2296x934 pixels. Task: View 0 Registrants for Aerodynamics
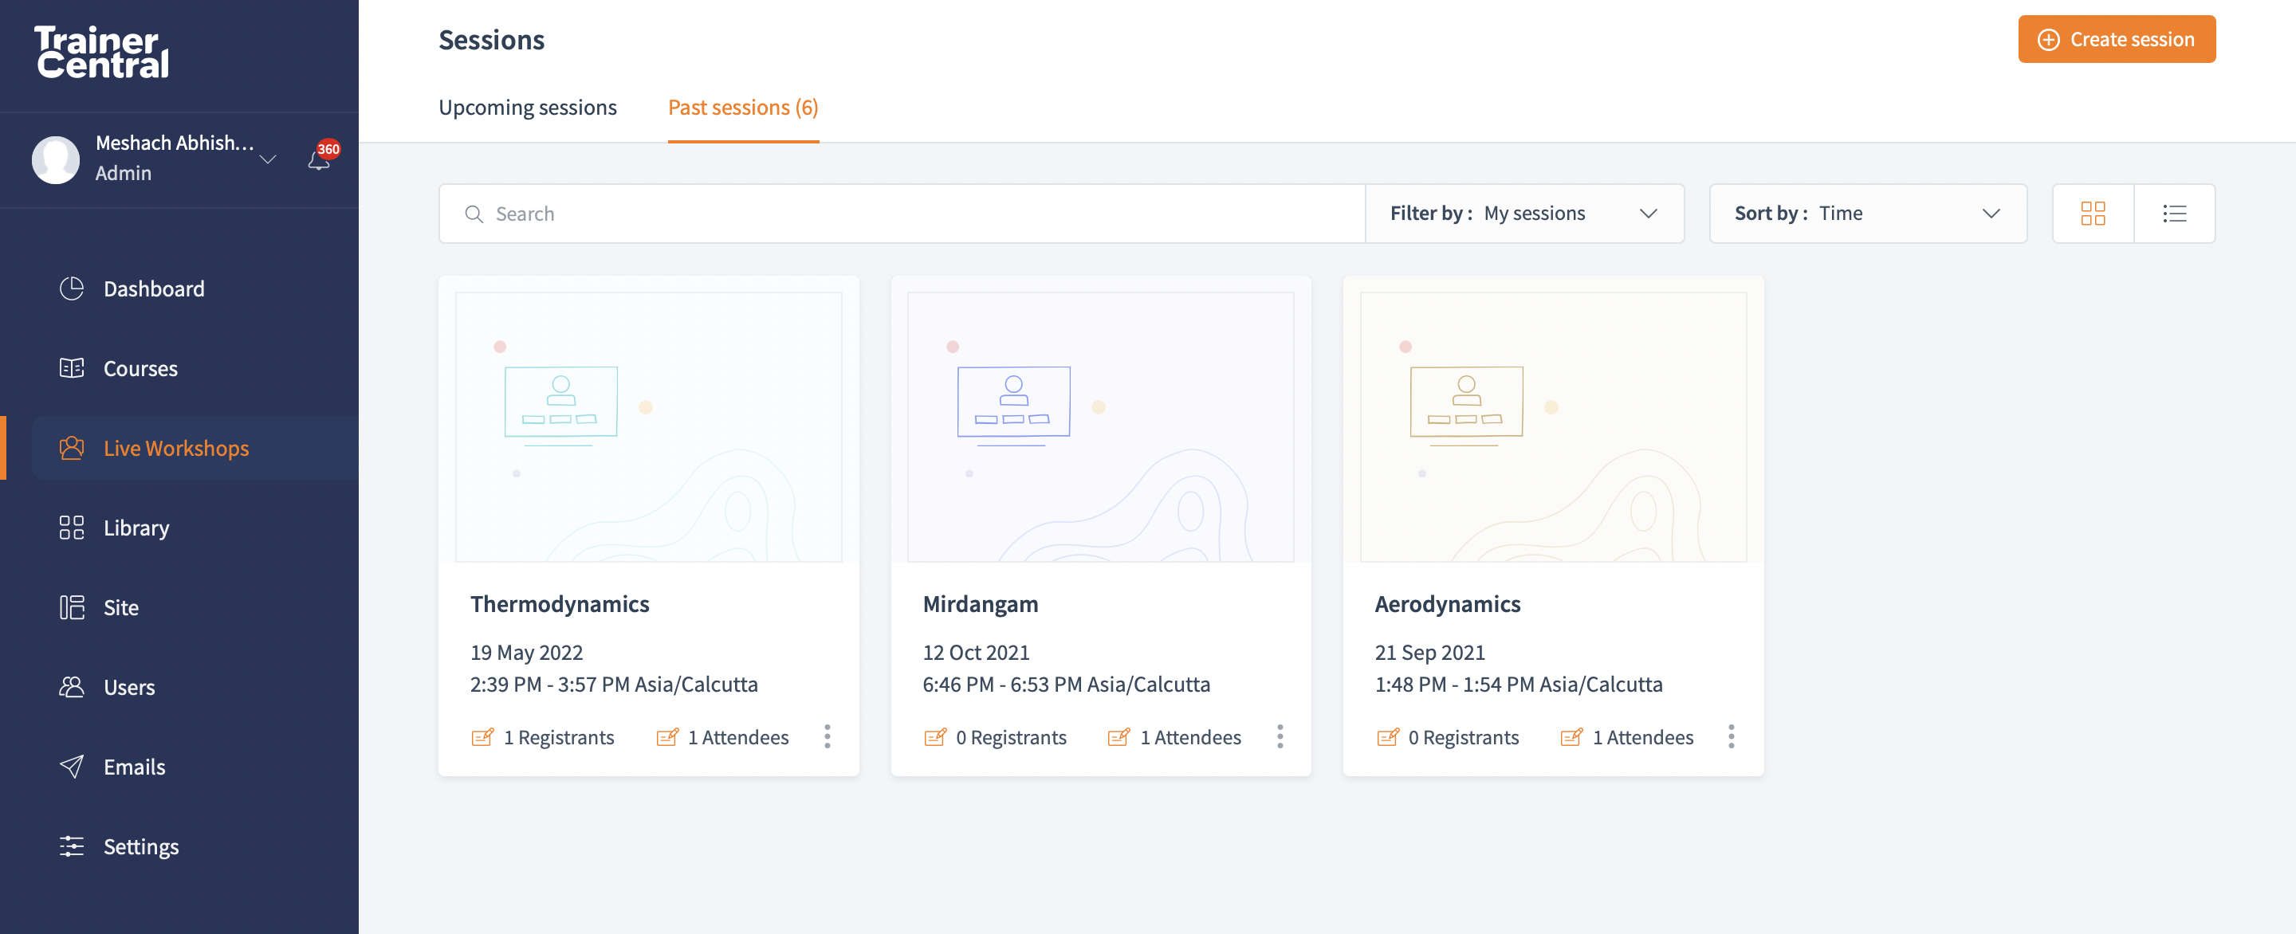(x=1464, y=737)
